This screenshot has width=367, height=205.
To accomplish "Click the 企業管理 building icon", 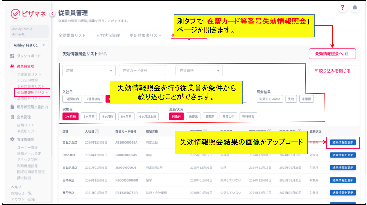I will click(x=12, y=117).
